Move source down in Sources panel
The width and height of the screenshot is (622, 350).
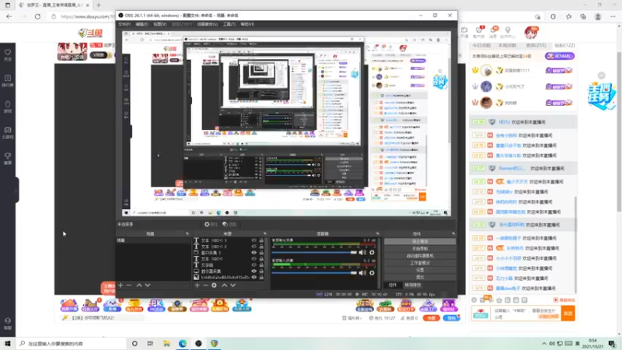point(232,285)
